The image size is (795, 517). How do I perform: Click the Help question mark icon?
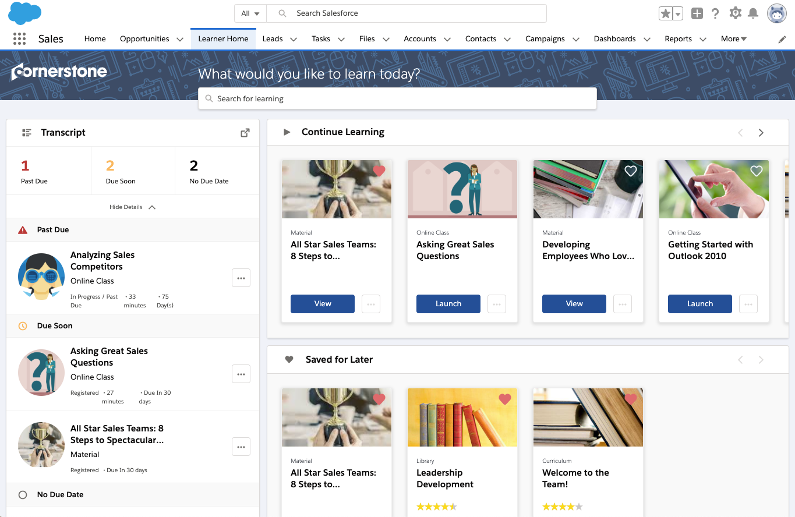click(x=715, y=13)
